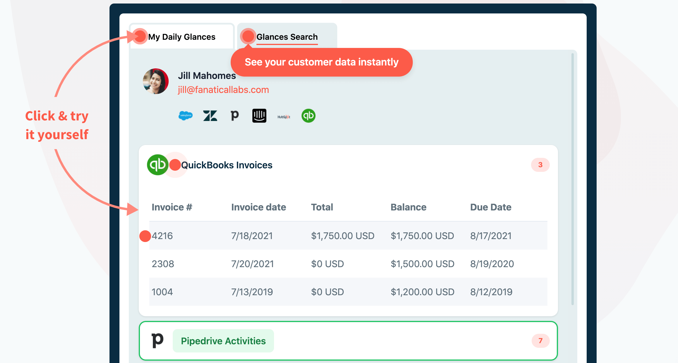The width and height of the screenshot is (678, 363).
Task: Click the Jill Mahomes name
Action: (207, 76)
